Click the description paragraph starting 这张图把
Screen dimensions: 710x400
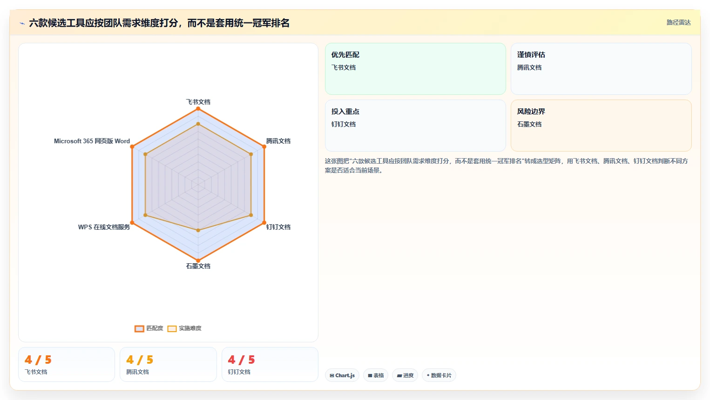[507, 166]
